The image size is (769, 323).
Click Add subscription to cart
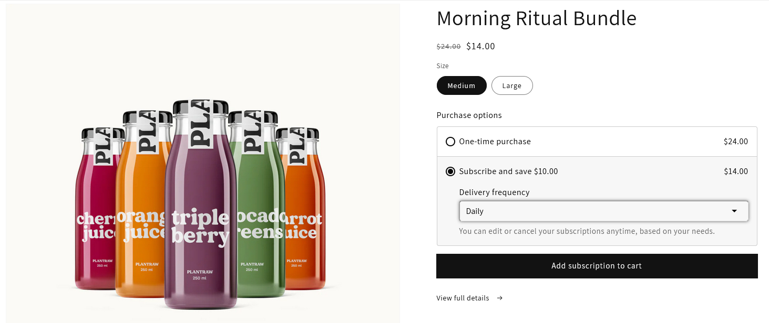(x=596, y=266)
